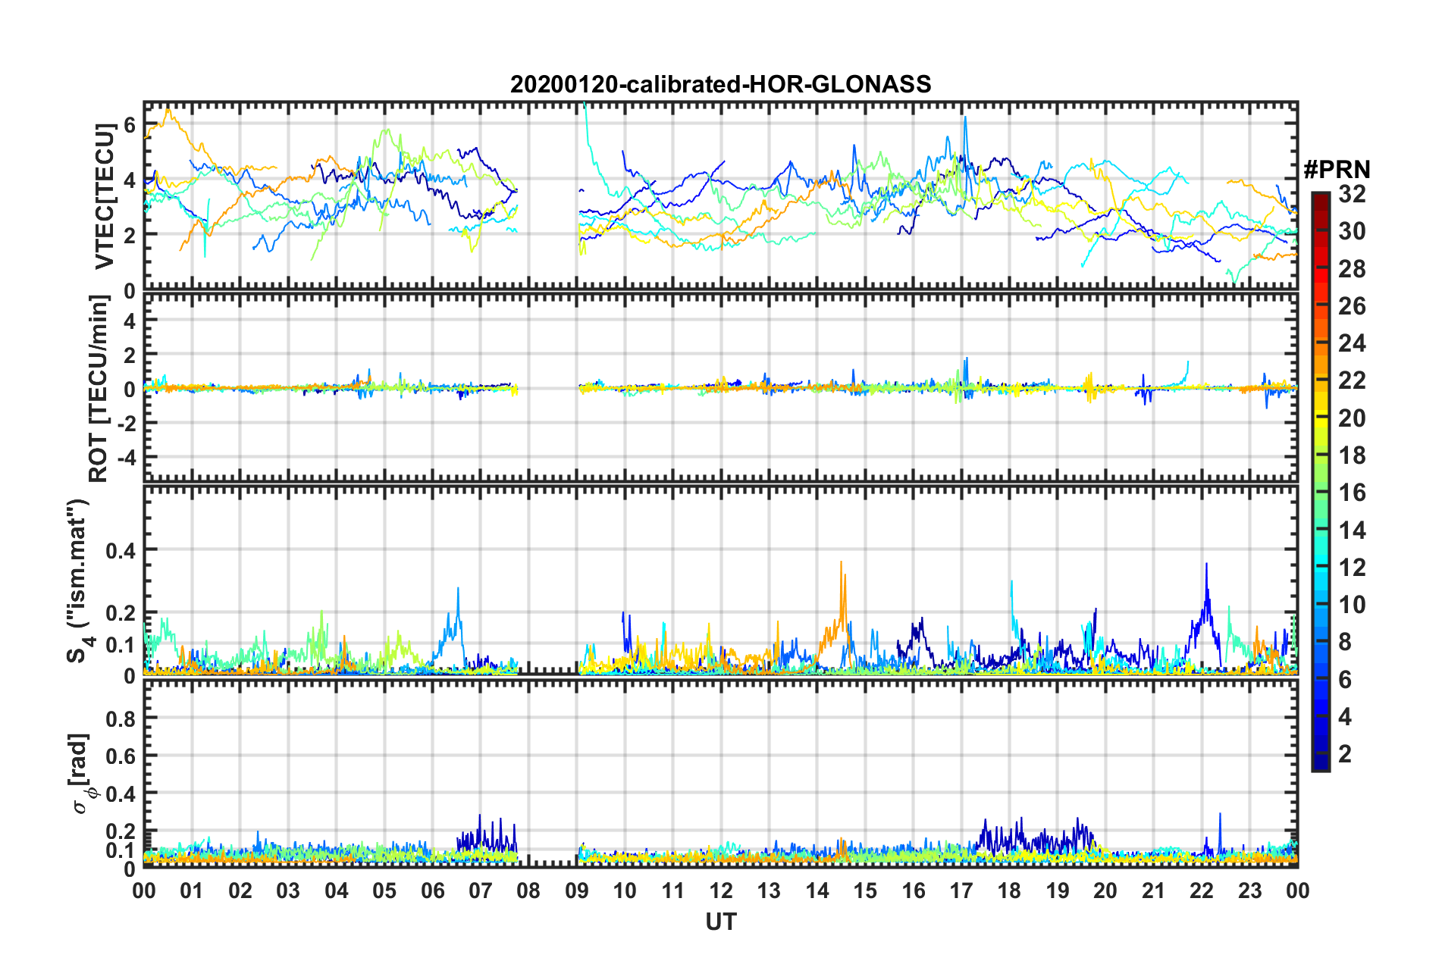The height and width of the screenshot is (964, 1442).
Task: Click the 0.8 tick on the sigma-phi axis
Action: [x=122, y=718]
